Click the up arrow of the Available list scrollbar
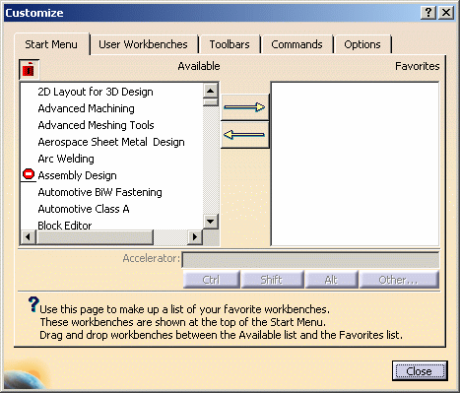This screenshot has width=460, height=393. pyautogui.click(x=210, y=91)
